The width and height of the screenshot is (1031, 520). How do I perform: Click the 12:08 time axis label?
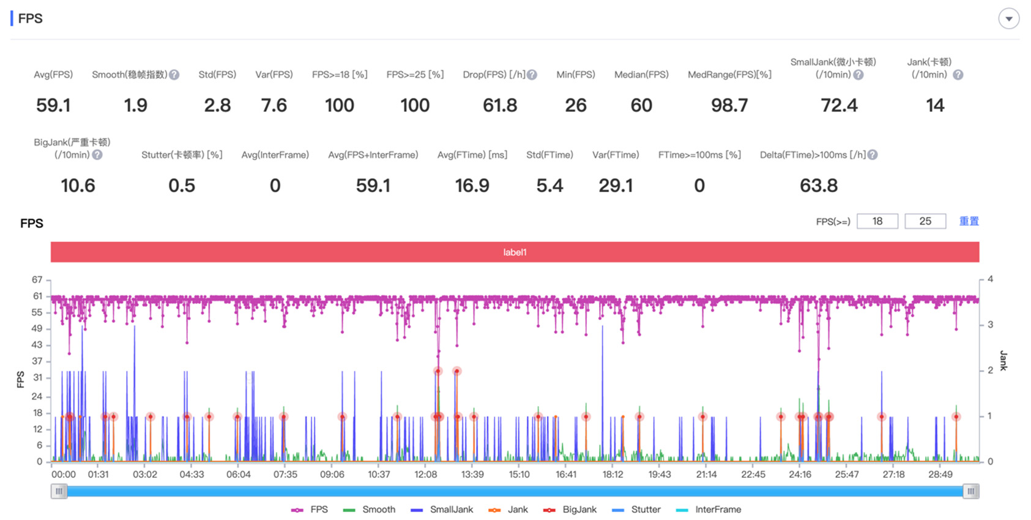tap(426, 475)
